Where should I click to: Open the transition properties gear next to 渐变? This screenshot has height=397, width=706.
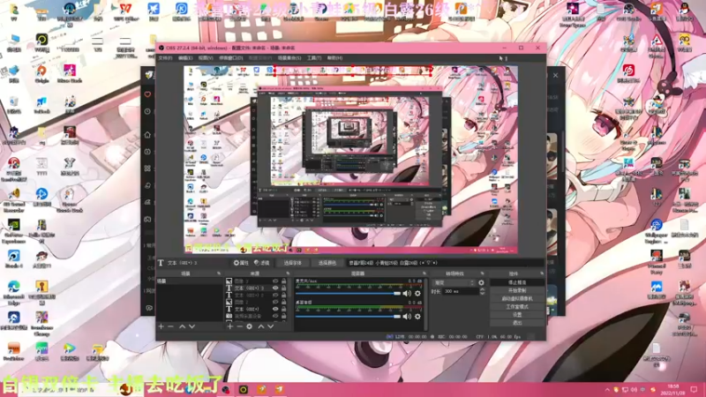481,282
